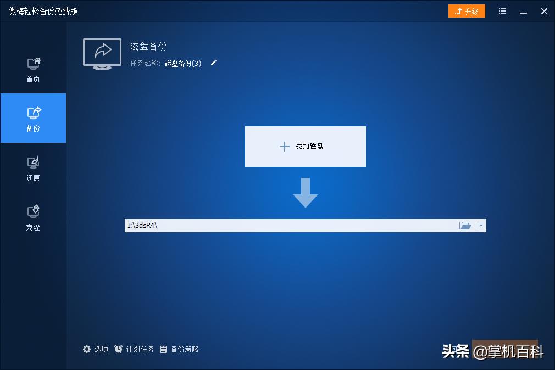Open the hamburger menu in title bar
The width and height of the screenshot is (555, 370).
502,11
